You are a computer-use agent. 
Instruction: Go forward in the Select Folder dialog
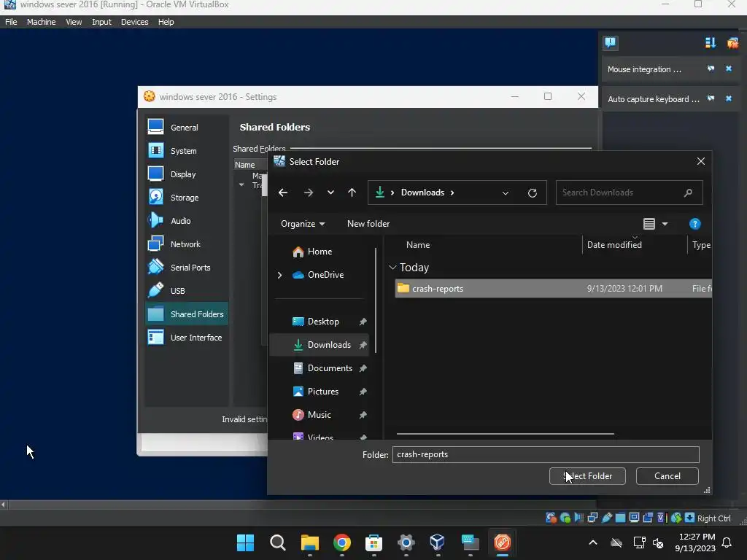(309, 192)
